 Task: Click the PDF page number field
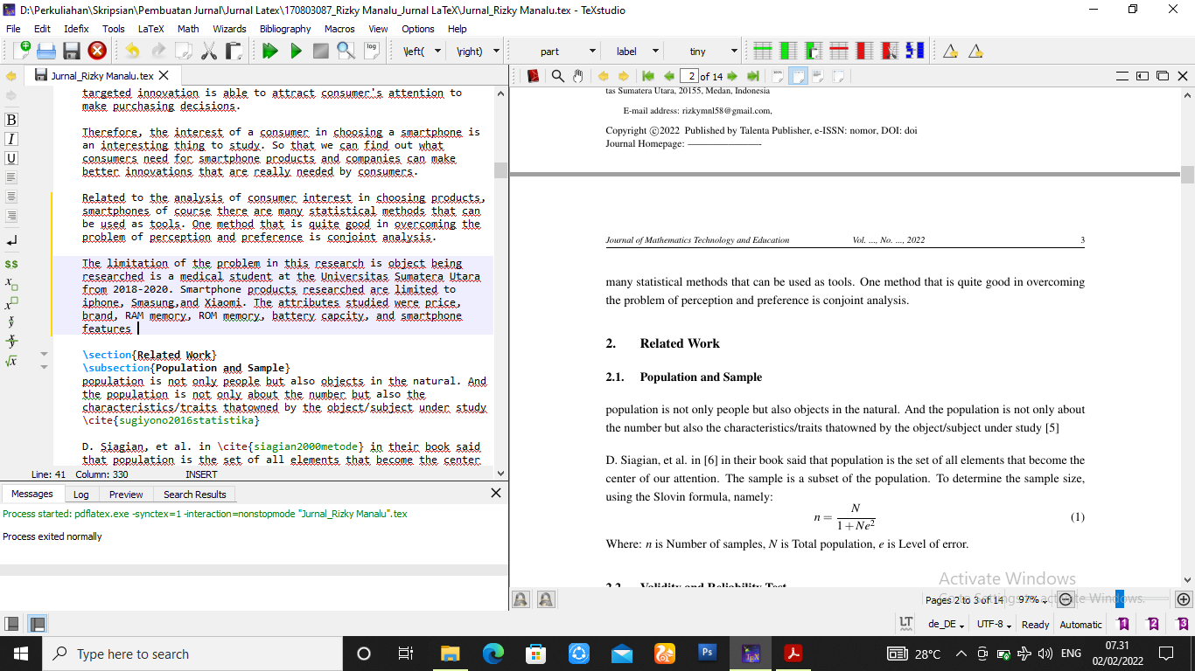(x=688, y=76)
